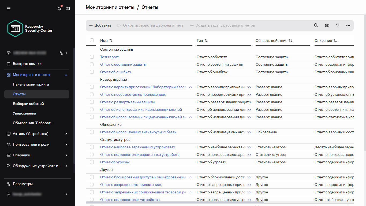Click the filter funnel icon

pyautogui.click(x=338, y=25)
